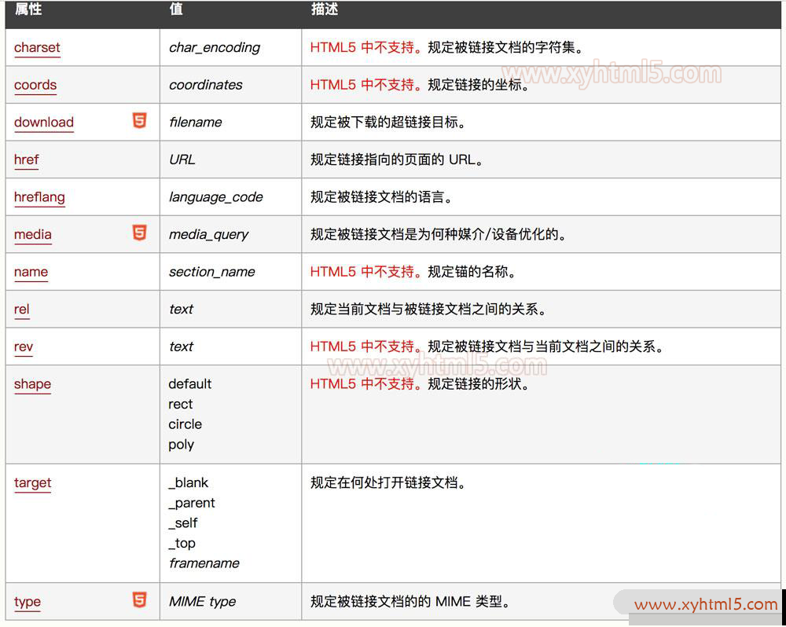Click the media_query value text

click(x=208, y=234)
